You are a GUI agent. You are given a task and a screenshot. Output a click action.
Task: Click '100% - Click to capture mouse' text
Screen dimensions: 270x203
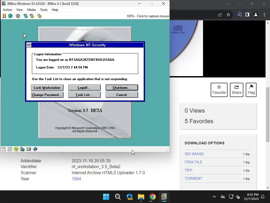148,16
